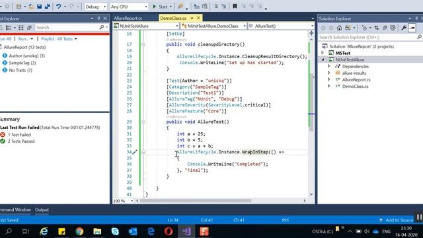The width and height of the screenshot is (423, 238).
Task: Open the Start button dropdown arrow
Action: pyautogui.click(x=171, y=7)
